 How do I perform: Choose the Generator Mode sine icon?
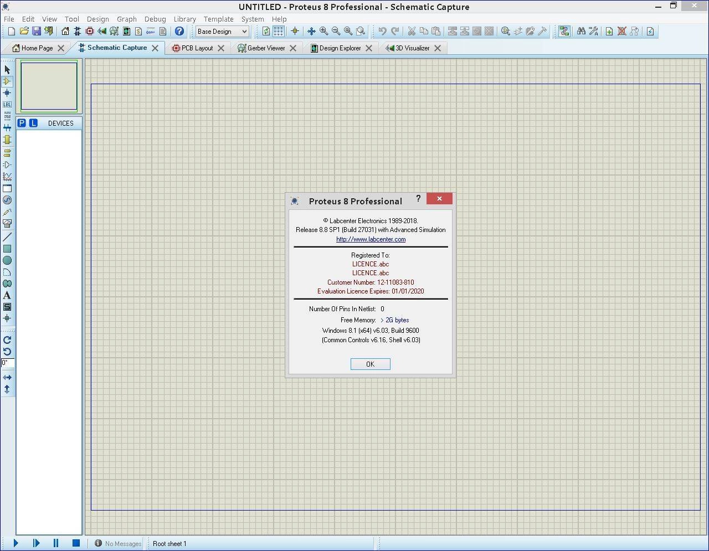(7, 200)
